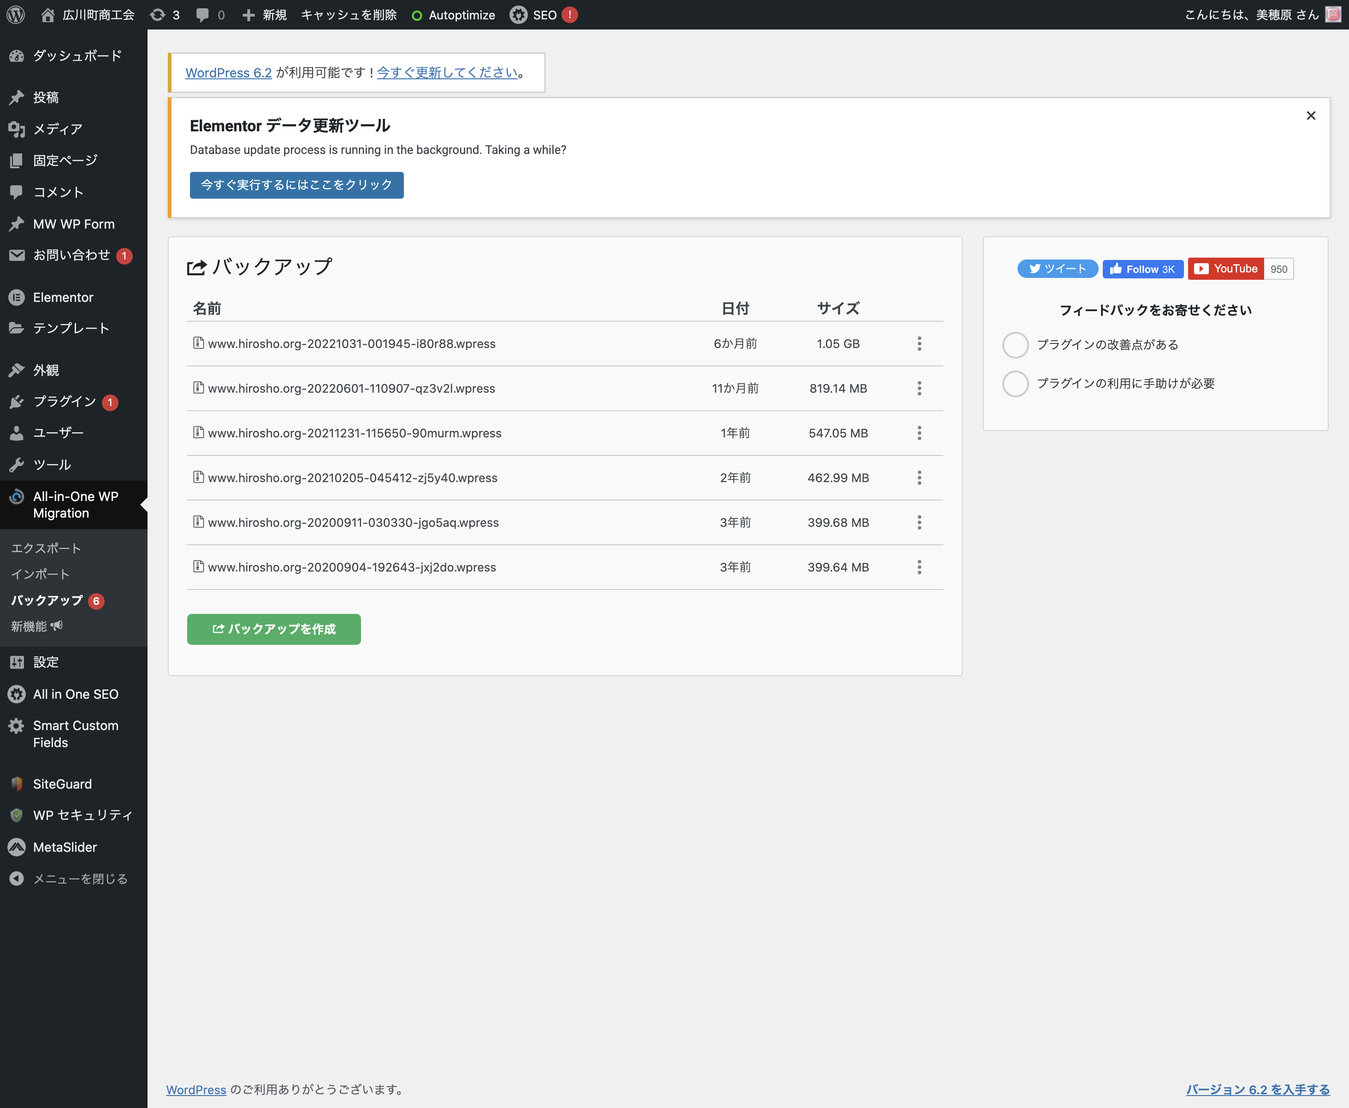Screen dimensions: 1349x1108
Task: Open SiteGuard in the sidebar
Action: (73, 784)
